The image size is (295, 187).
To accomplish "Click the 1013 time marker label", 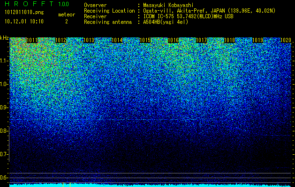I will click(89, 40).
